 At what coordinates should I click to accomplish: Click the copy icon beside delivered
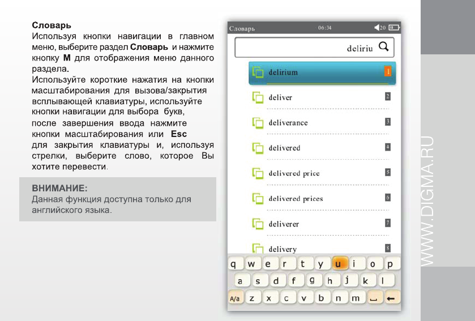pos(258,148)
